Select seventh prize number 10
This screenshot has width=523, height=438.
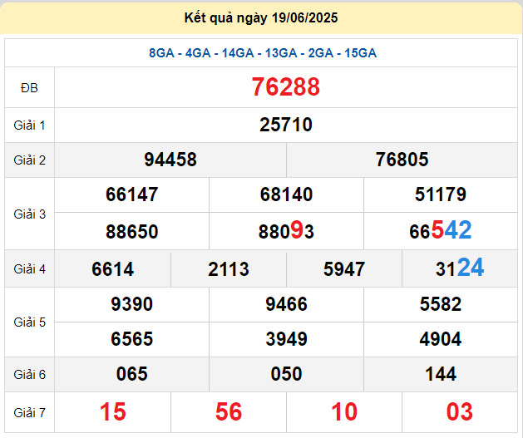[344, 411]
